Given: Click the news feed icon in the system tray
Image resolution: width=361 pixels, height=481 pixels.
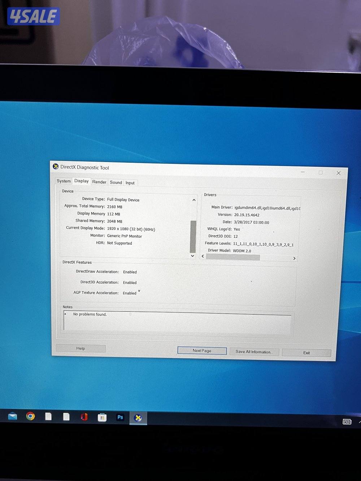Looking at the screenshot, I should coord(347,421).
